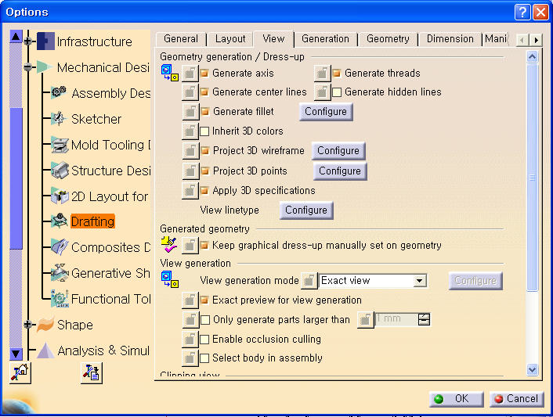Select the Drafting icon in options tree

pos(60,221)
